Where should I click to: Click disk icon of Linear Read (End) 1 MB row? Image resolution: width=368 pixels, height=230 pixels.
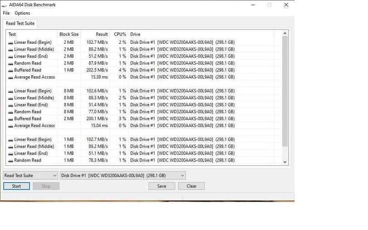[x=11, y=154]
